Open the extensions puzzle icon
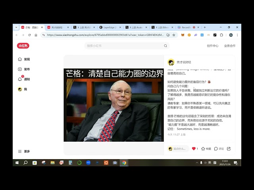 tap(221, 35)
